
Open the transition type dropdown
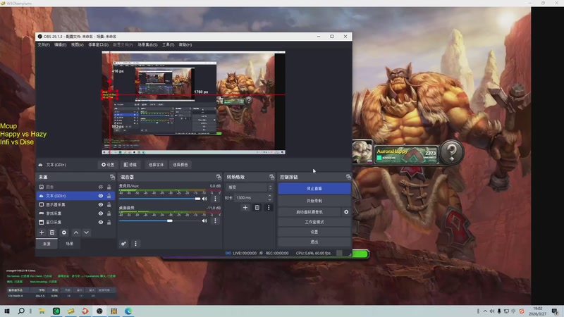(249, 187)
